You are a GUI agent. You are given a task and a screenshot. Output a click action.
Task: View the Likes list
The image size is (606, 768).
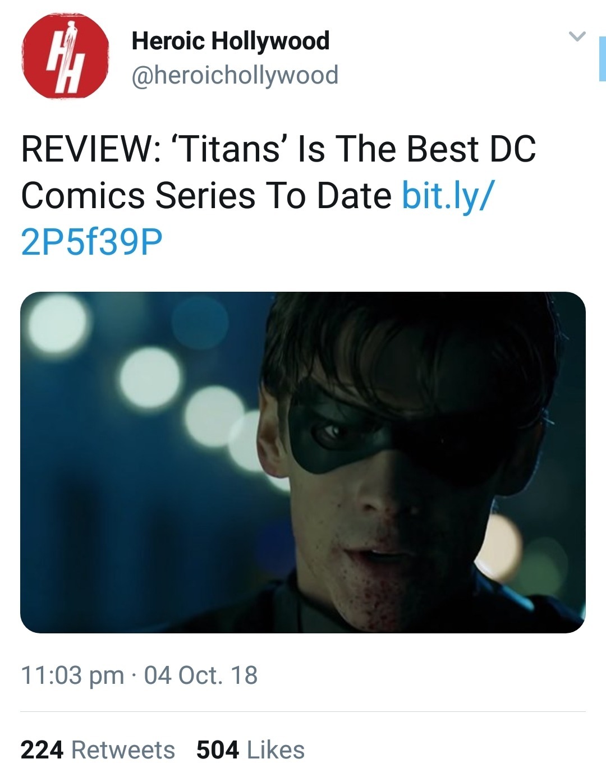click(276, 750)
